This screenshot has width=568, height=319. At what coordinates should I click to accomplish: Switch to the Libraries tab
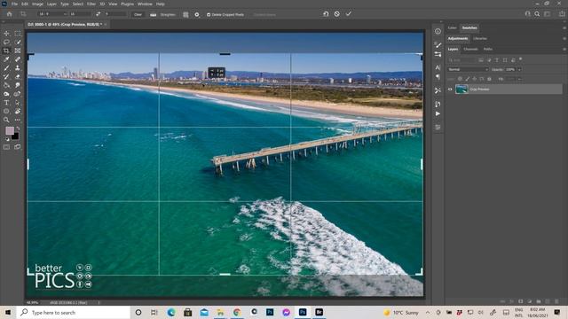click(480, 38)
